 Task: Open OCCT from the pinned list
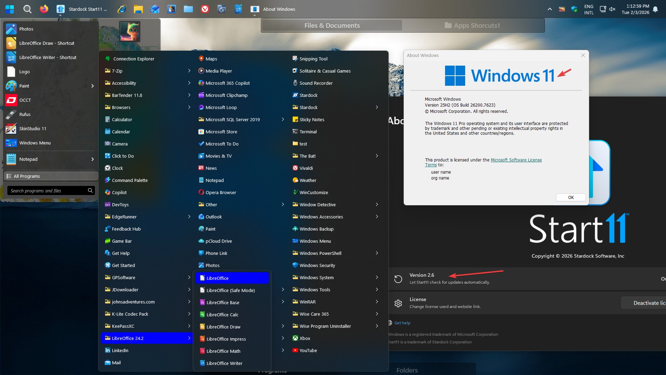(25, 100)
